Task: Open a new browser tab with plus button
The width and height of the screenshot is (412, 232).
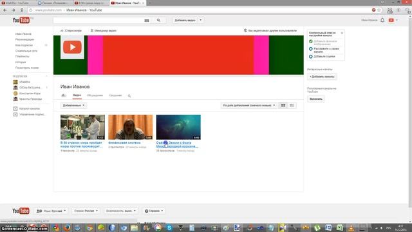Action: coord(150,3)
